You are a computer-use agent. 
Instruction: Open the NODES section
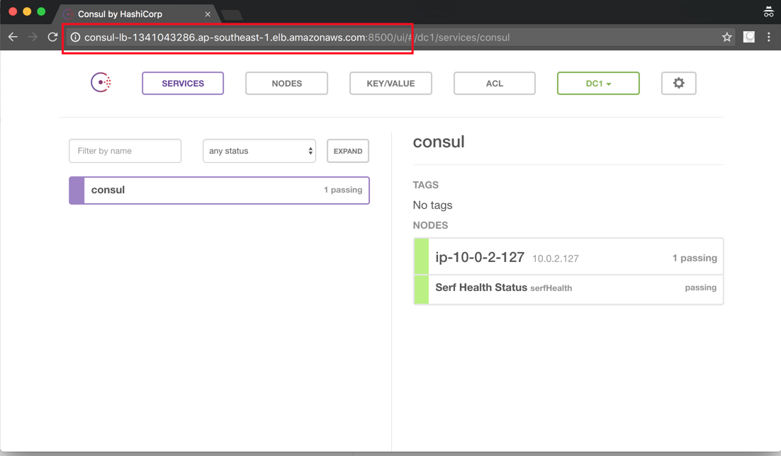(x=286, y=83)
